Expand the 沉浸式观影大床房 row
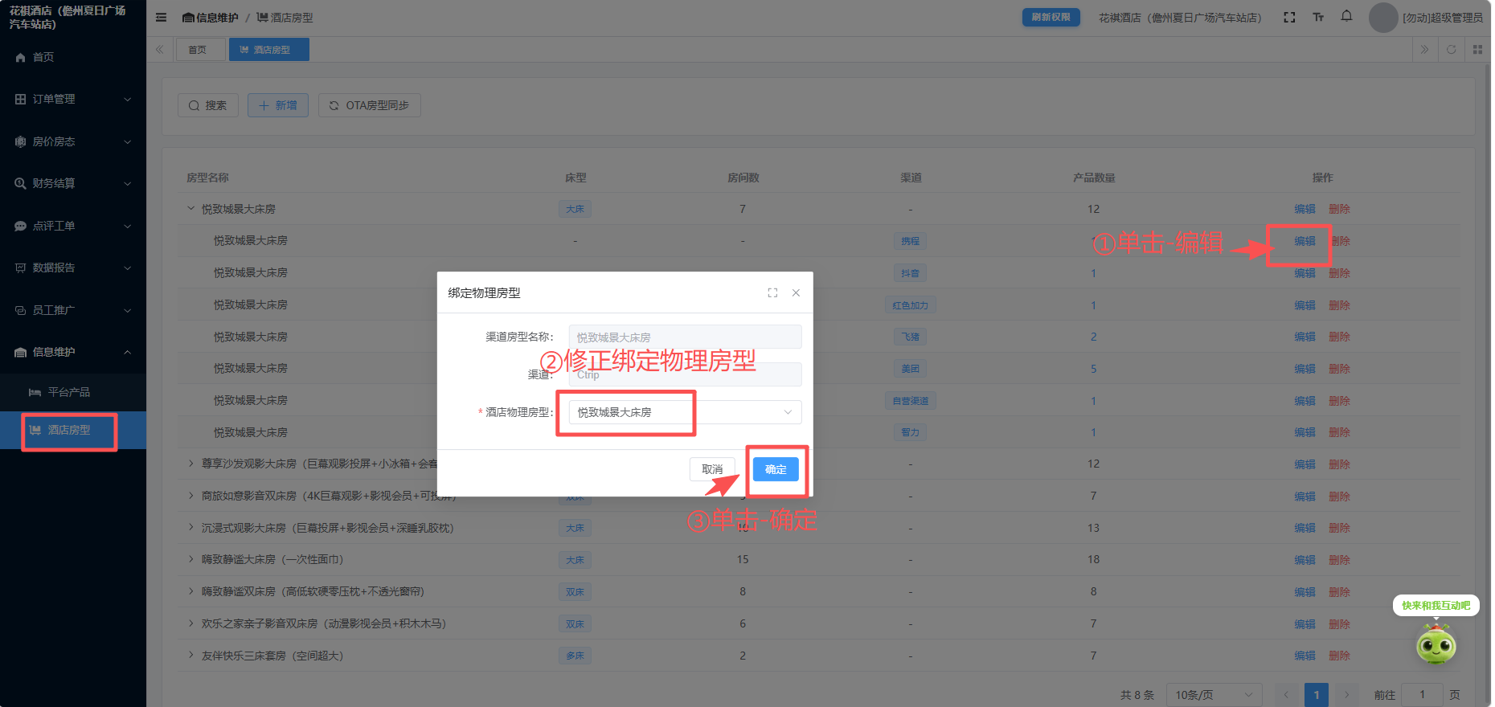 (191, 527)
